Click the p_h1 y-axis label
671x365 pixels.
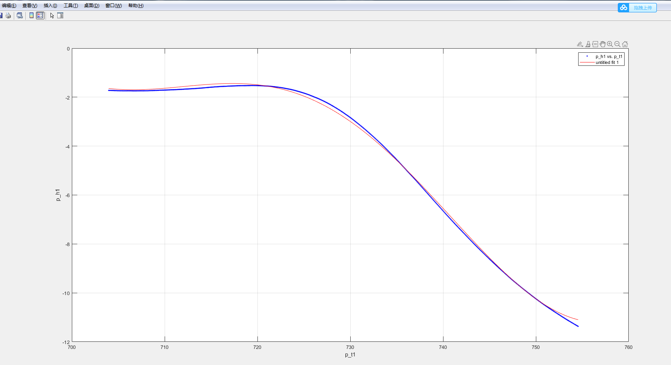pyautogui.click(x=58, y=195)
